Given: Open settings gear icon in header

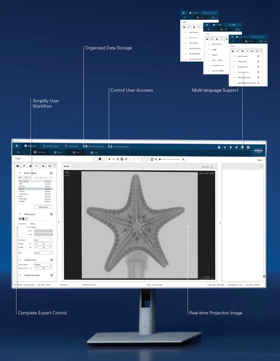Looking at the screenshot, I should click(236, 147).
